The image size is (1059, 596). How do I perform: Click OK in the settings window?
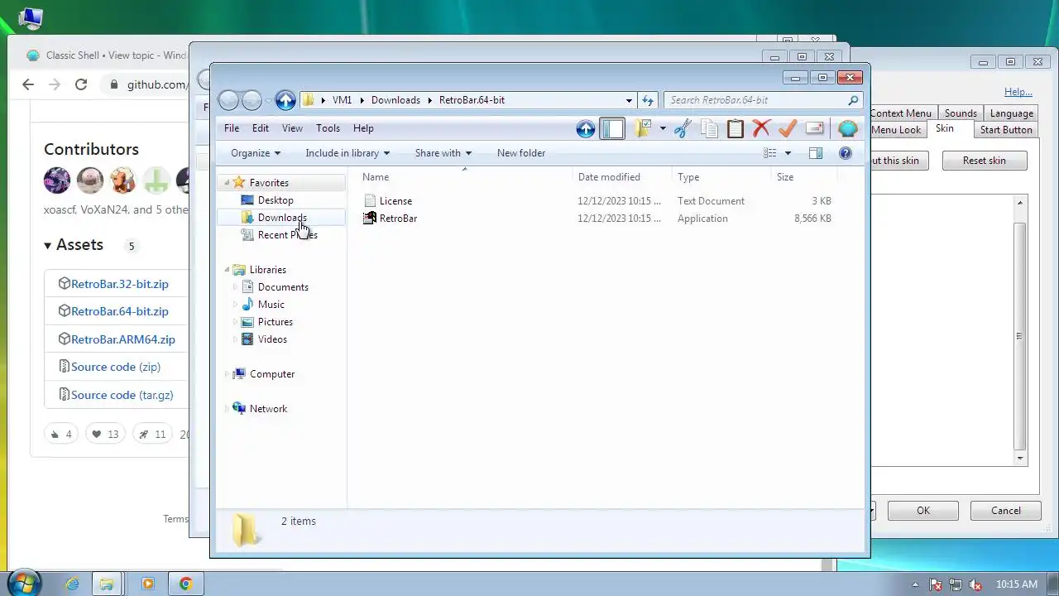(923, 511)
